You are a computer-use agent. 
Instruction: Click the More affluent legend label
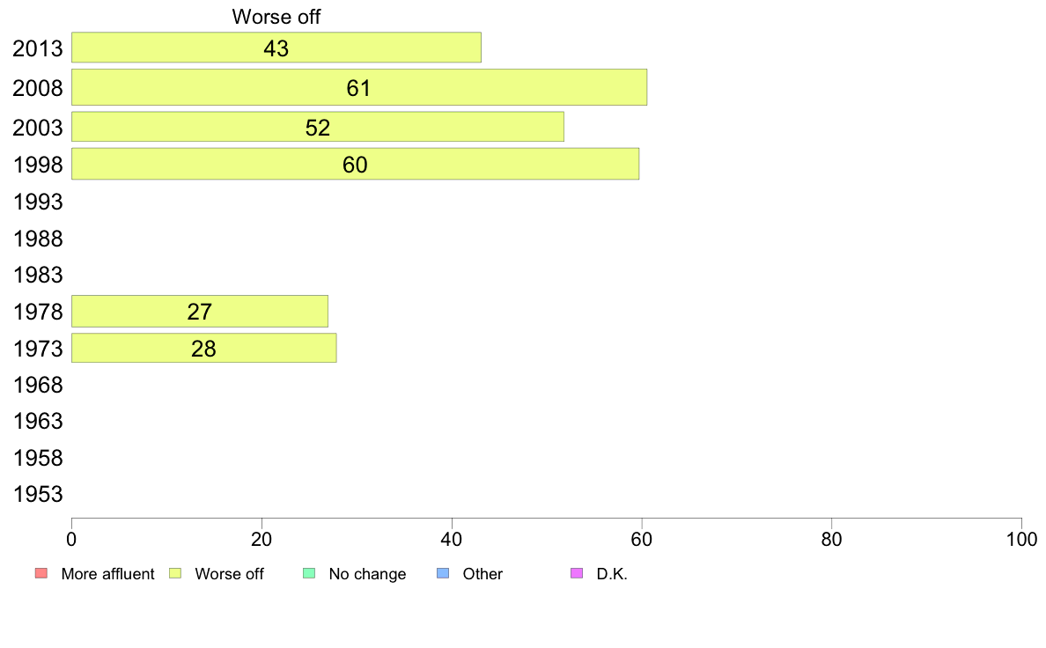click(107, 574)
